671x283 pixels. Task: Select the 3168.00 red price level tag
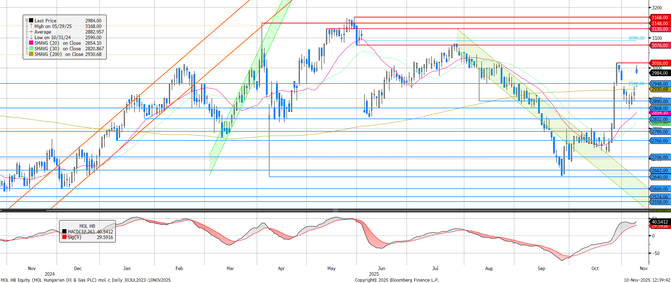659,17
